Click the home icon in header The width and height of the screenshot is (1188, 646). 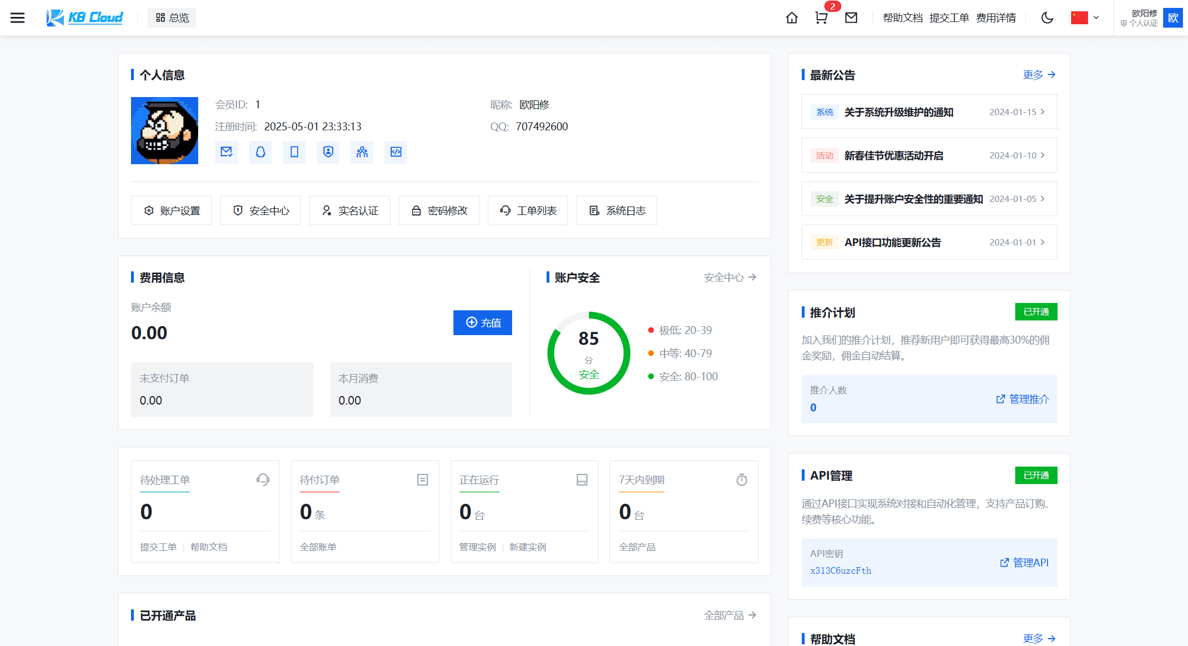coord(792,18)
